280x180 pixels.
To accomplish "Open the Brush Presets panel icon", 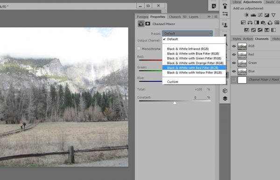I will [x=225, y=6].
